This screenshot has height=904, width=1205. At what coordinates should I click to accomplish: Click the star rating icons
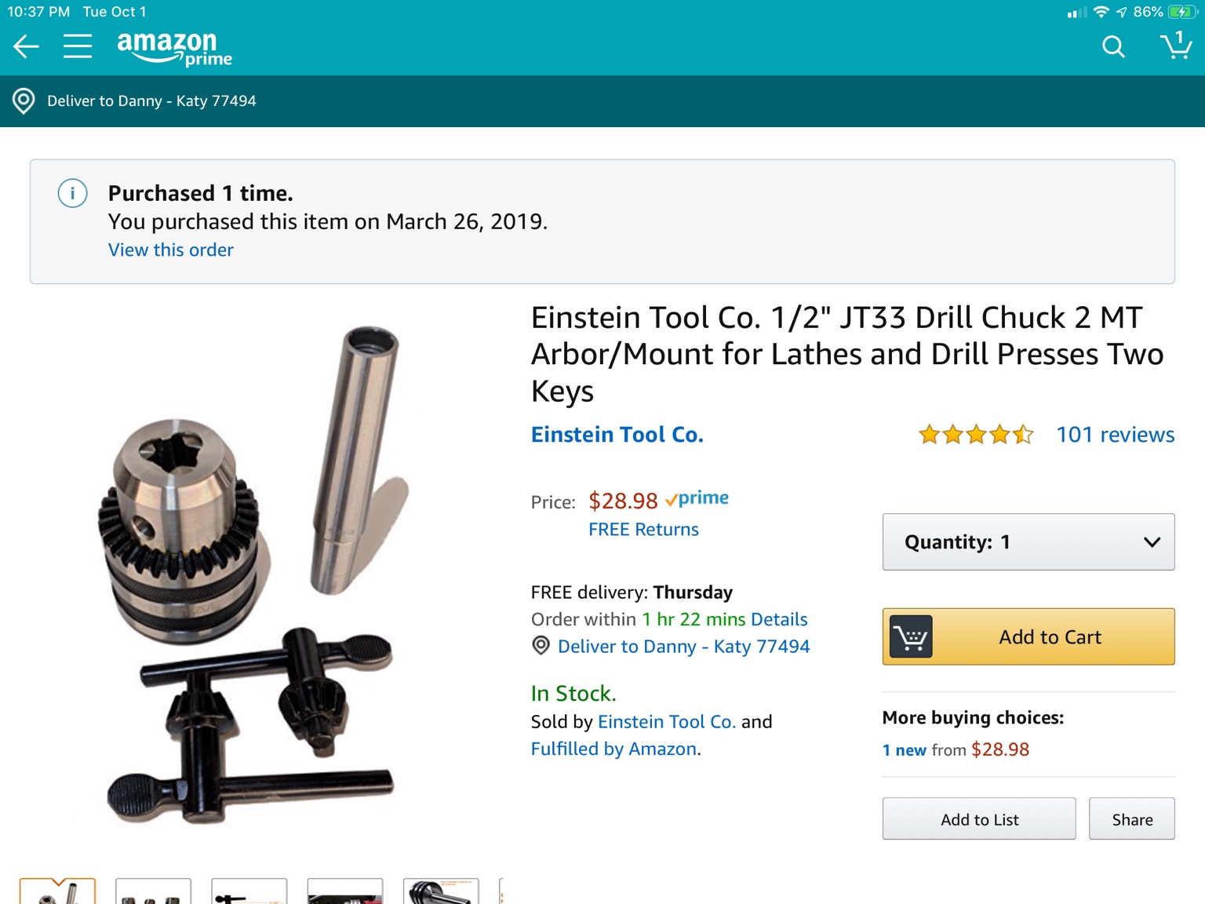tap(976, 434)
